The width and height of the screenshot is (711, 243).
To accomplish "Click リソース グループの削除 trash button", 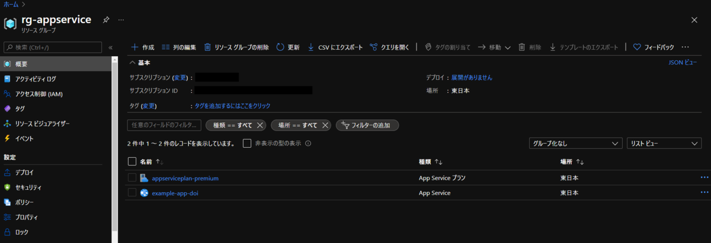I will click(236, 47).
